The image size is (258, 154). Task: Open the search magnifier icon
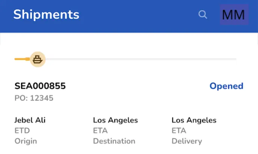point(203,15)
